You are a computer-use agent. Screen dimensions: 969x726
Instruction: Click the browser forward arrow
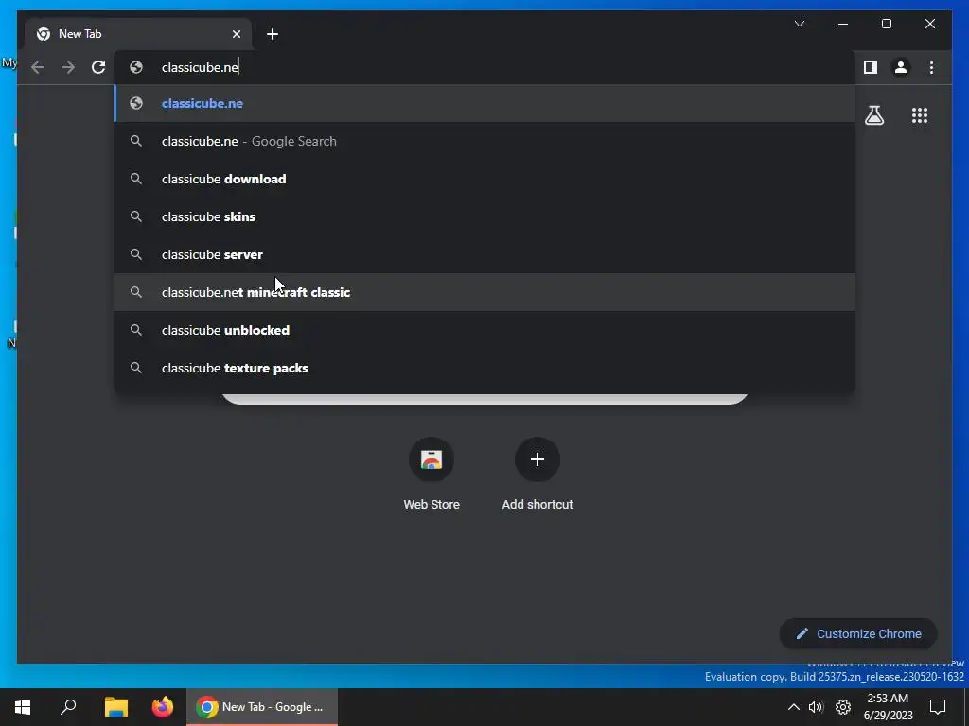68,67
